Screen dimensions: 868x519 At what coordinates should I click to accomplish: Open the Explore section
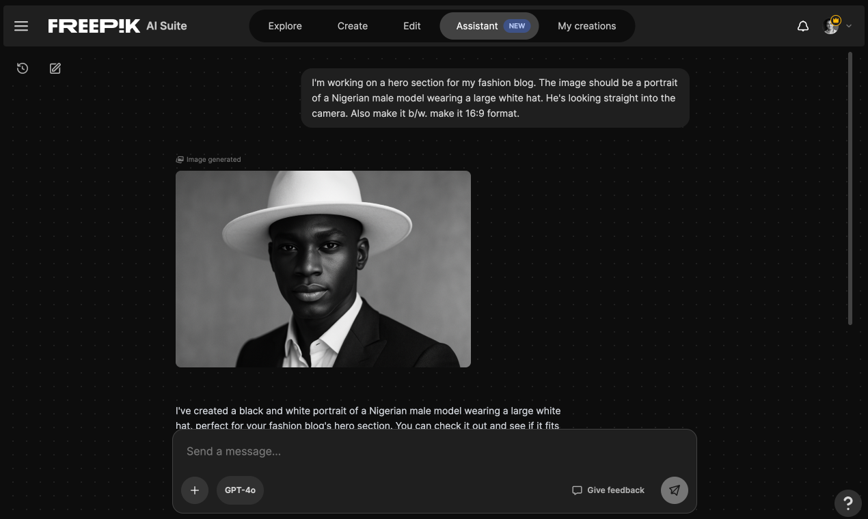284,25
